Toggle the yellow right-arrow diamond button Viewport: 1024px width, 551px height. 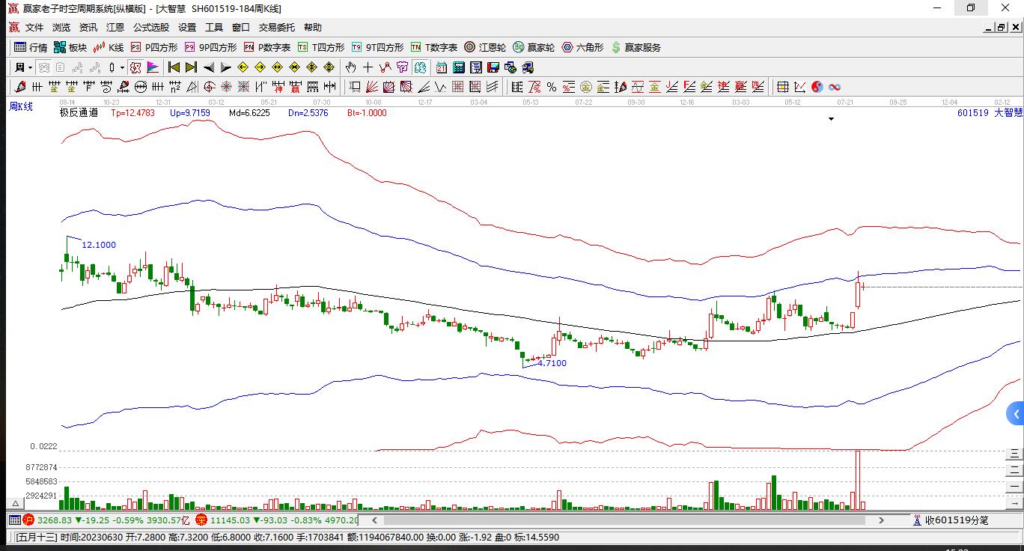click(x=260, y=67)
